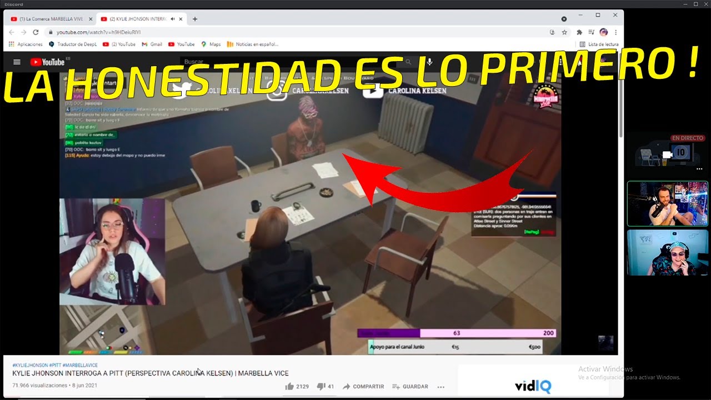
Task: Open YouTube hamburger guide menu
Action: click(17, 62)
